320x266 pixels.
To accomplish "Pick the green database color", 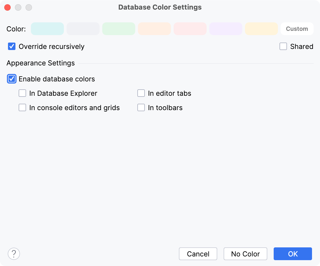I will click(118, 29).
